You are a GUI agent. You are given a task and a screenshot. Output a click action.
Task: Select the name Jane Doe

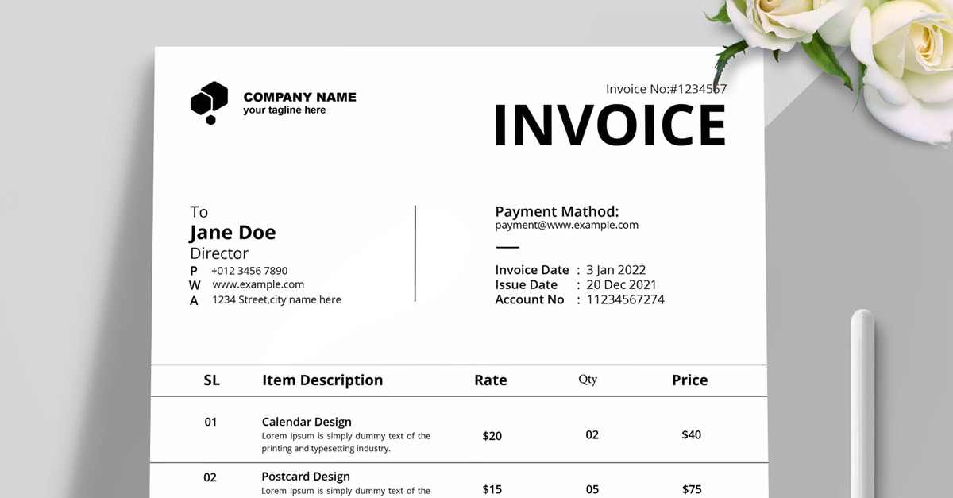(x=233, y=233)
